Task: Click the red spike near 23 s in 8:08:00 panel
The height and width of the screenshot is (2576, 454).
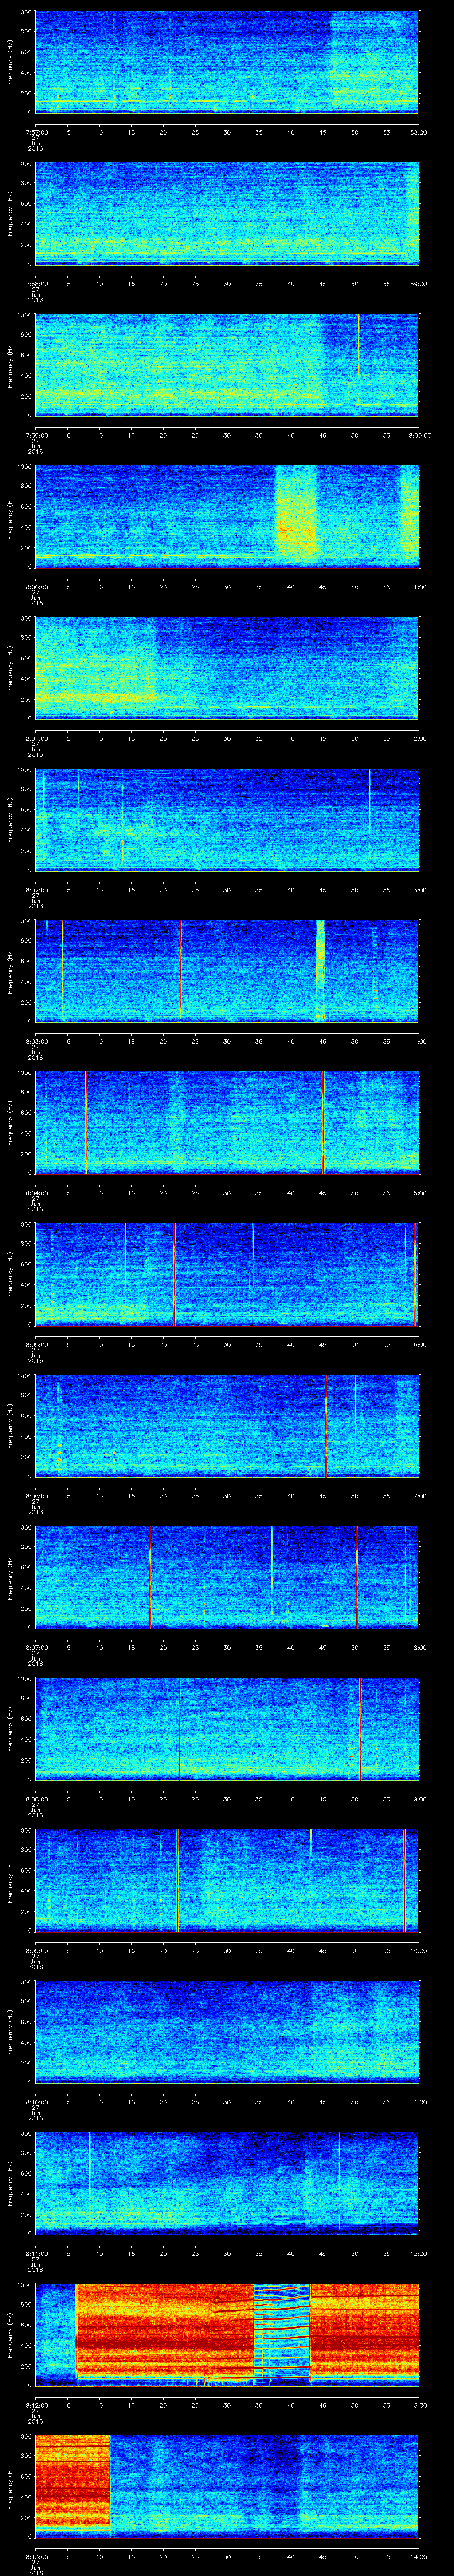Action: click(180, 1728)
